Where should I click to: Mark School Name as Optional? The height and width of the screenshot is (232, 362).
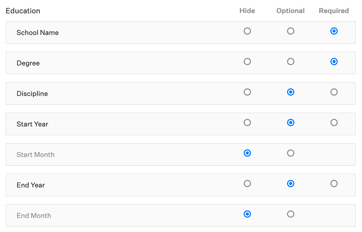click(x=290, y=31)
